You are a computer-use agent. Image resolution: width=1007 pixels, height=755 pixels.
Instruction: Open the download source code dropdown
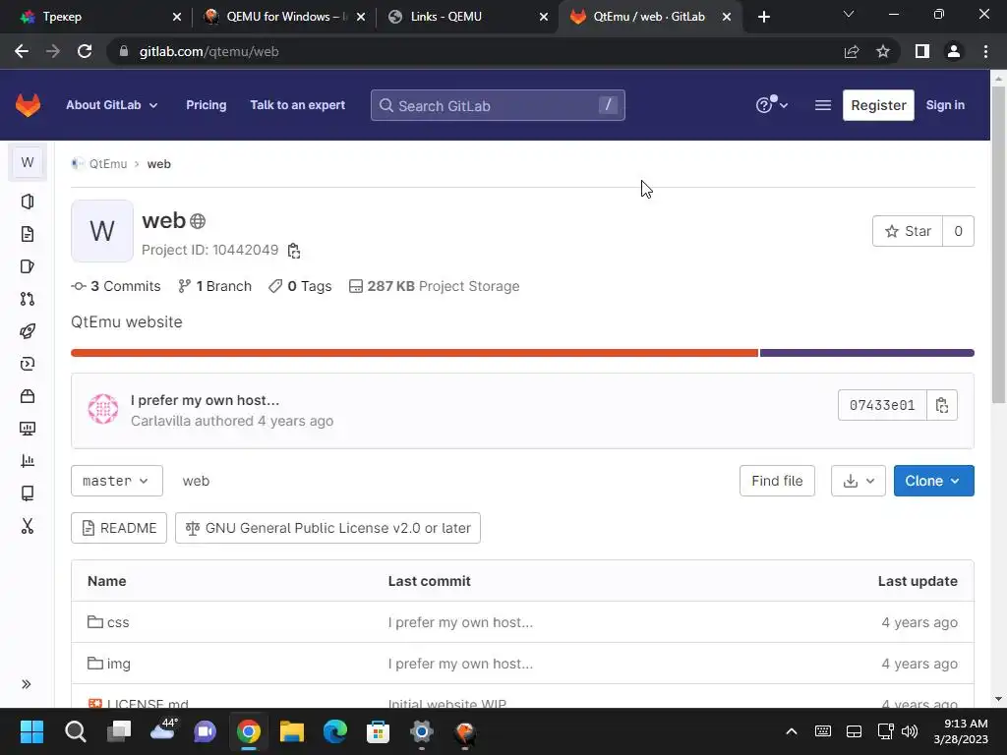click(858, 481)
